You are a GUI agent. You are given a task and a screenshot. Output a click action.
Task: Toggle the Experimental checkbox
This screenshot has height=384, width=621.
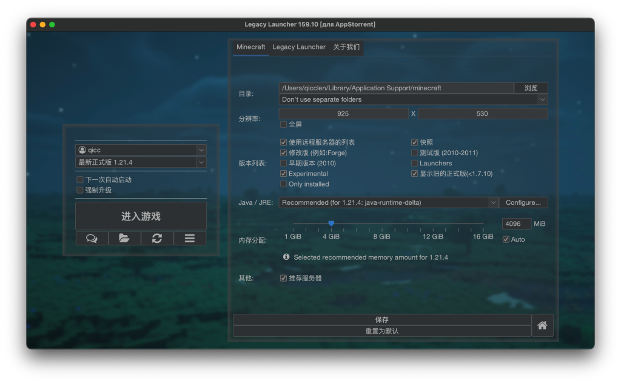coord(284,174)
